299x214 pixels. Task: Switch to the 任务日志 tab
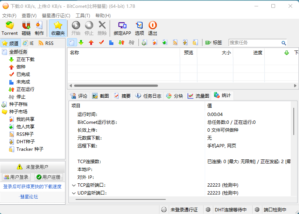(x=148, y=96)
